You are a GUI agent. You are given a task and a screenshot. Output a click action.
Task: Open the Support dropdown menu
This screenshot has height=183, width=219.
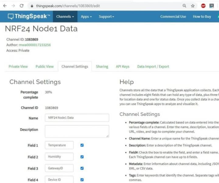(x=106, y=17)
